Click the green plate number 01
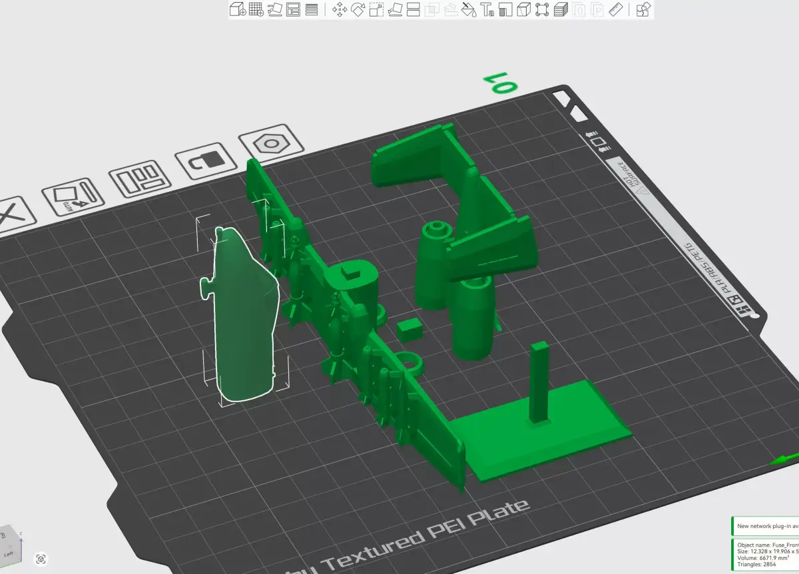 [500, 83]
